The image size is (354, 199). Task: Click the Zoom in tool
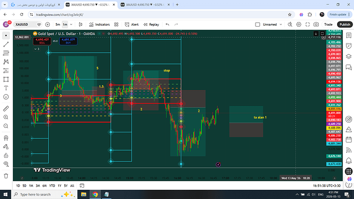6,117
